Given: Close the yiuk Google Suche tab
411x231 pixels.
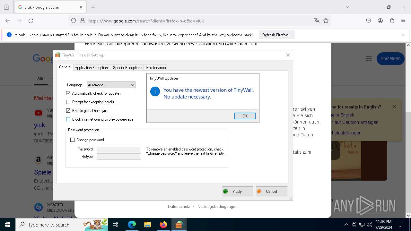Looking at the screenshot, I should point(81,7).
